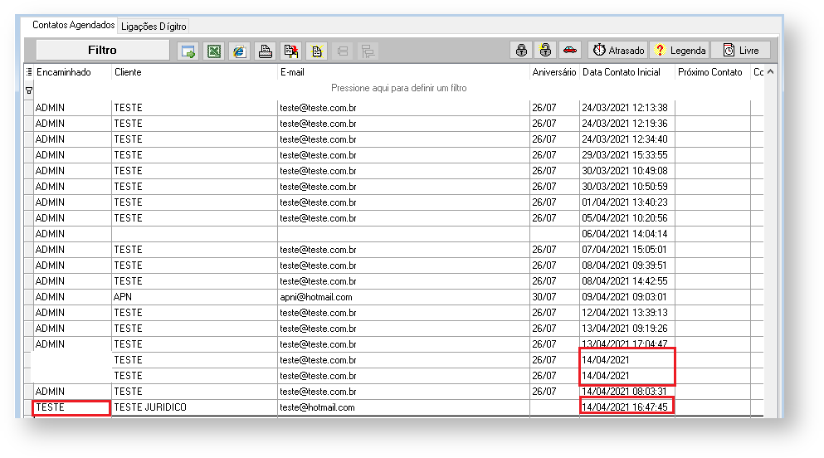The height and width of the screenshot is (458, 824).
Task: Open the Legenda help button
Action: (x=680, y=51)
